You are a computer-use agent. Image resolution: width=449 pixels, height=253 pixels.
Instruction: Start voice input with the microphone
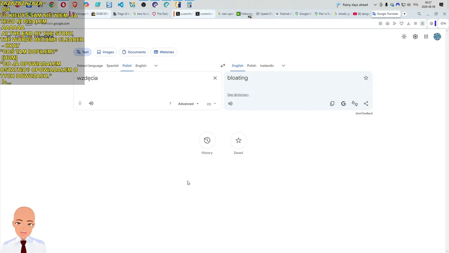point(80,103)
